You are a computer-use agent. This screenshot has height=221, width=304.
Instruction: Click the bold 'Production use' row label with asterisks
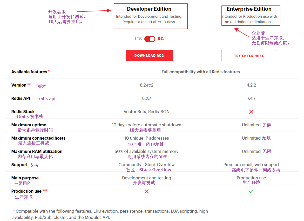pos(26,191)
